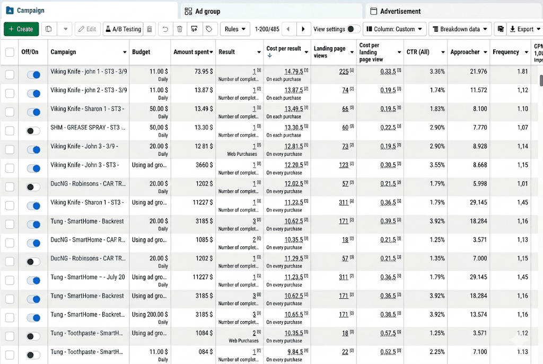This screenshot has width=543, height=364.
Task: Check the SHM - GREASE SPRAY row checkbox
Action: click(10, 131)
